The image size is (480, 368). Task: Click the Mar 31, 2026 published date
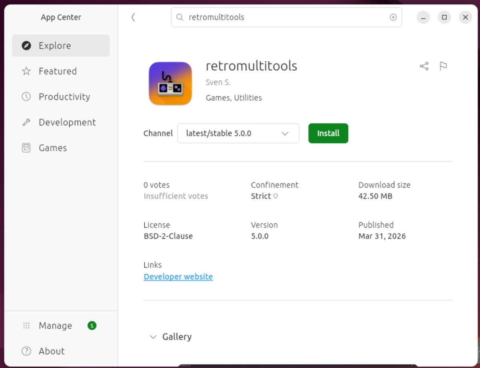click(382, 236)
